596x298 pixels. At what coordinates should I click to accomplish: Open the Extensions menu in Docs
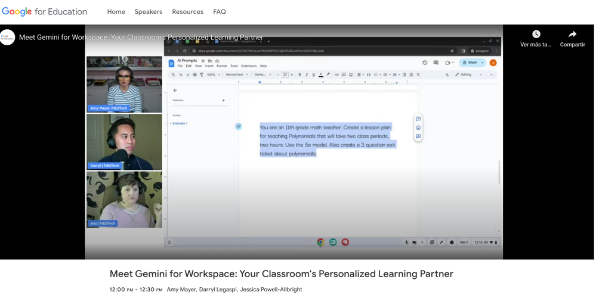click(249, 66)
